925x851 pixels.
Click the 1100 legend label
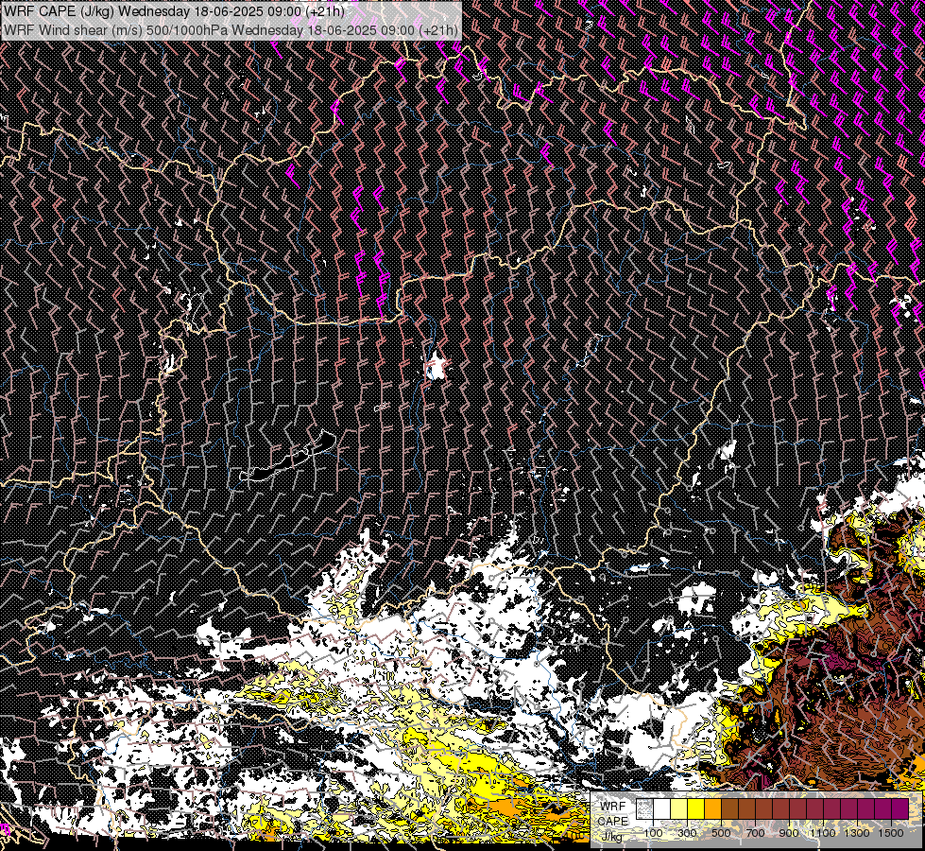click(822, 833)
